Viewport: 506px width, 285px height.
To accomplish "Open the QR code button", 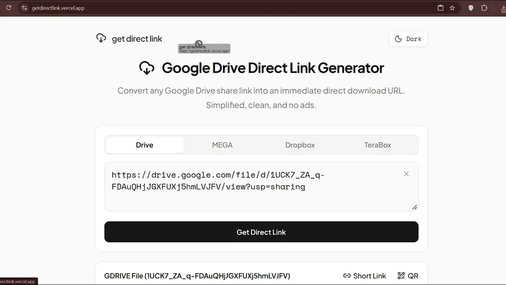I will pyautogui.click(x=408, y=276).
